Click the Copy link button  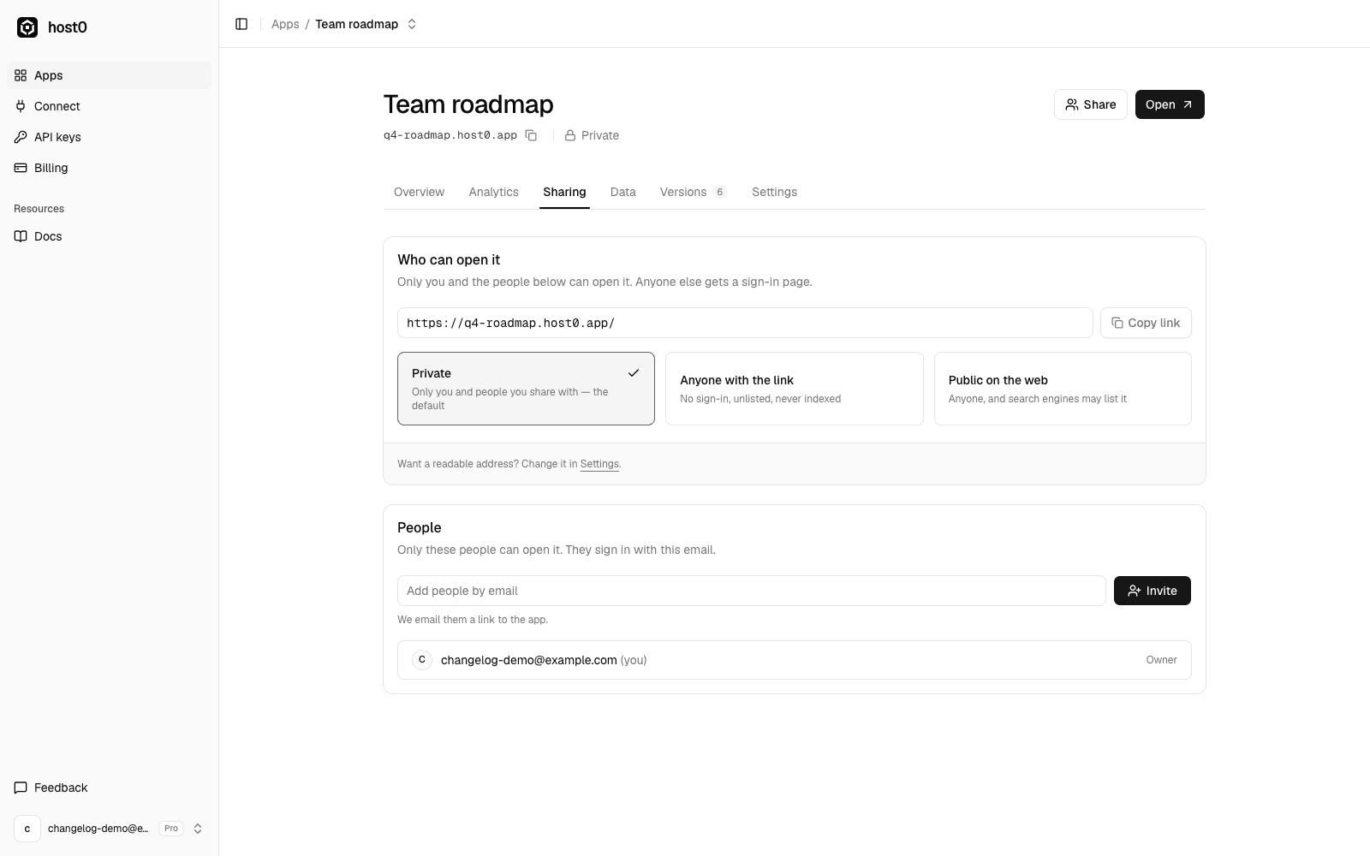[x=1146, y=323]
